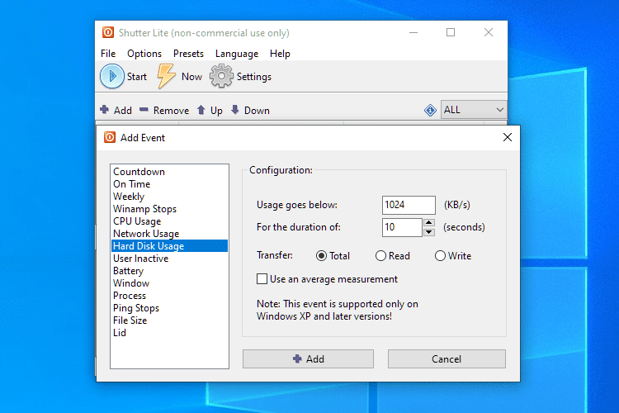This screenshot has width=619, height=413.
Task: Minimize the Shutter Lite window
Action: (x=413, y=32)
